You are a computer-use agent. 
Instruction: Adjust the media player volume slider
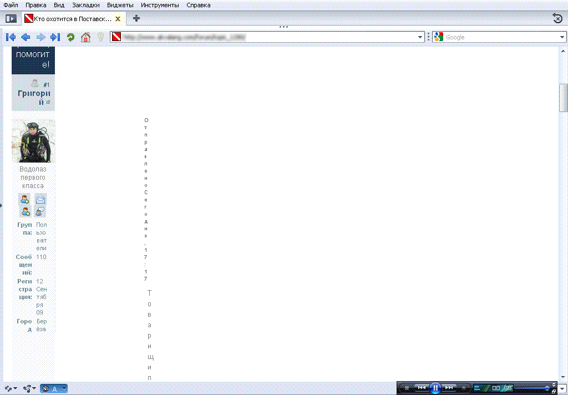pyautogui.click(x=531, y=388)
